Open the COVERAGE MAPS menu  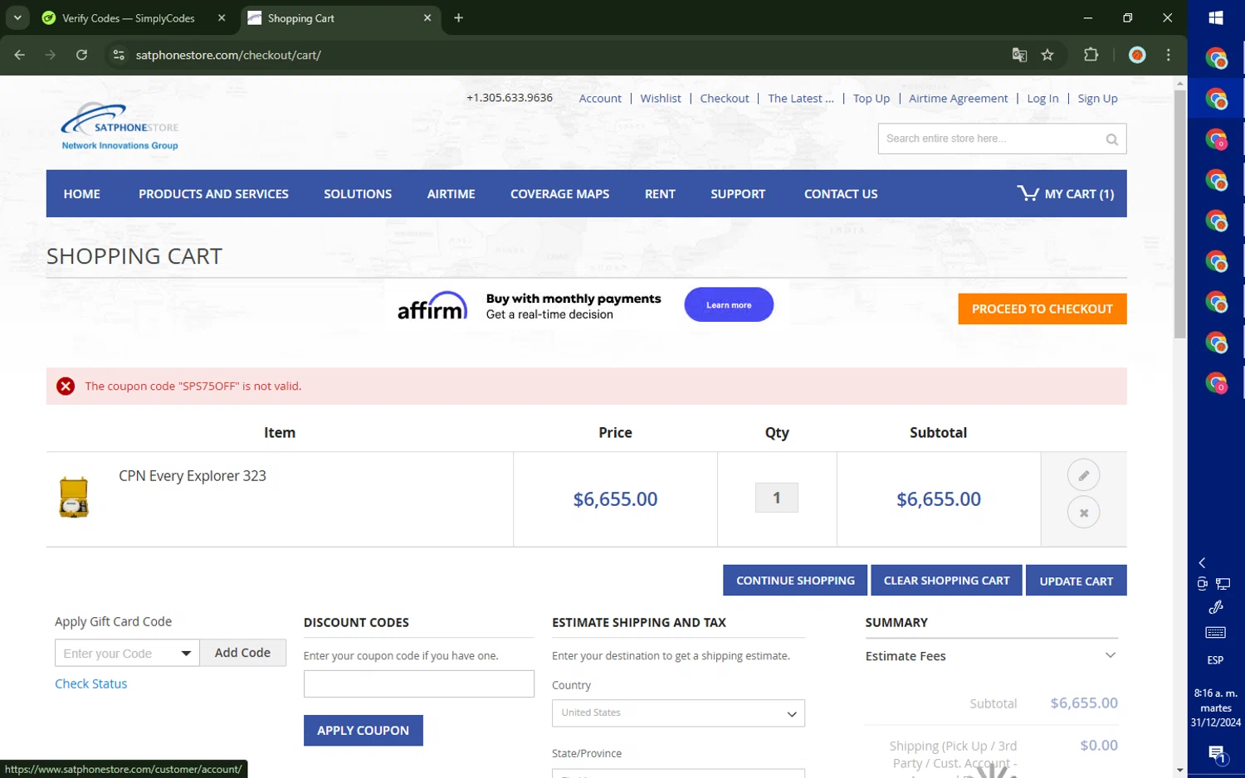(559, 194)
